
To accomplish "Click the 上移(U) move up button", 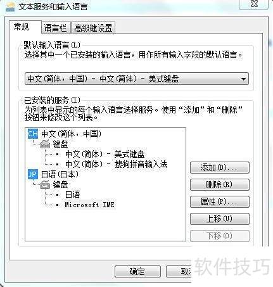I will click(x=220, y=219).
